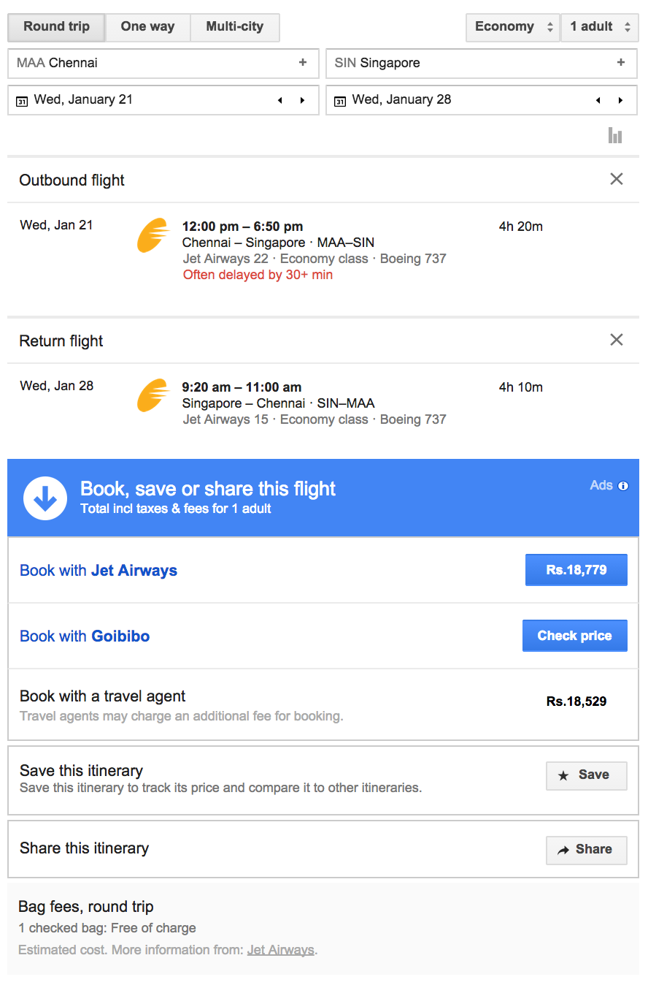Image resolution: width=648 pixels, height=985 pixels.
Task: Click the price graph bar chart icon
Action: [x=615, y=135]
